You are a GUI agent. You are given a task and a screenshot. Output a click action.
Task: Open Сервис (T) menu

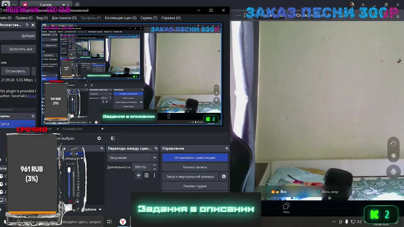pyautogui.click(x=149, y=18)
